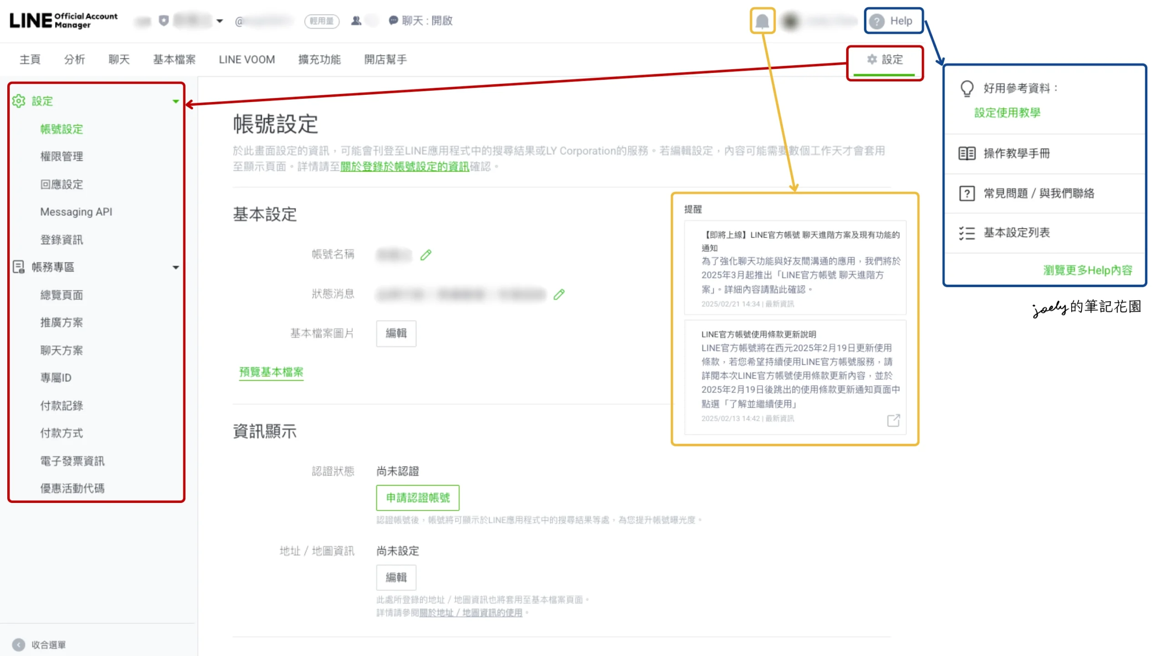Click the 申請認證帳號 button
The height and width of the screenshot is (656, 1166).
click(418, 498)
